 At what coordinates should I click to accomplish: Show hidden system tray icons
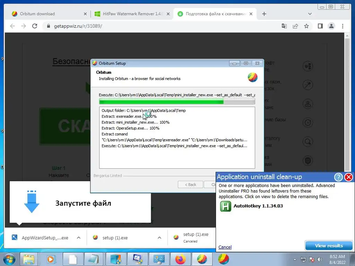pos(295,259)
